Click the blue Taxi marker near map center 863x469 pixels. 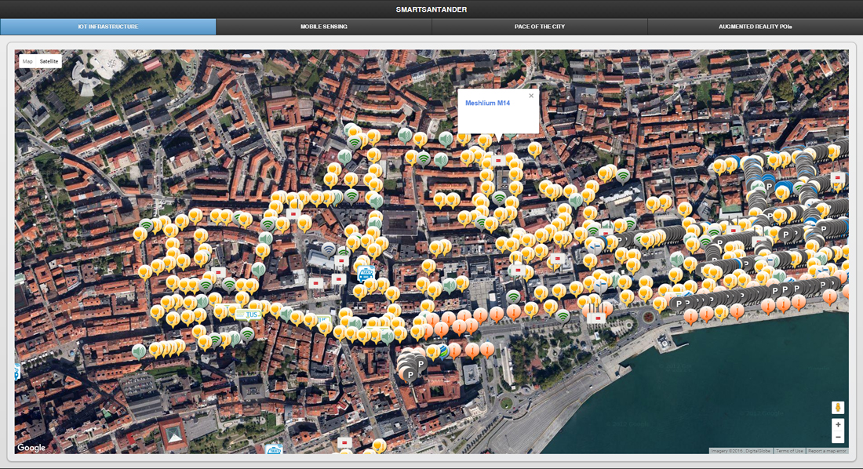tap(366, 273)
